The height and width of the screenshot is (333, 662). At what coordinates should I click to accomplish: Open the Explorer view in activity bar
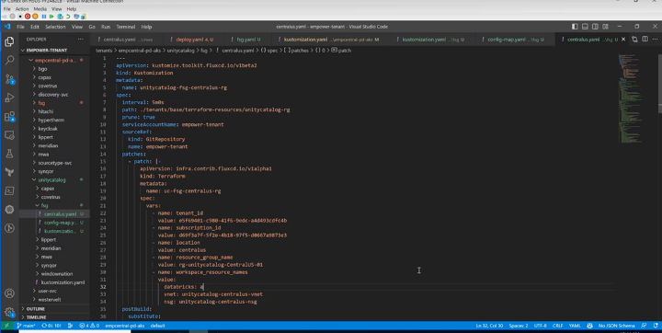click(x=9, y=41)
